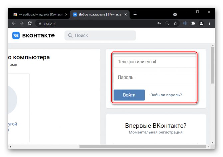Open the Chrome profile avatar
This screenshot has height=157, width=223.
[x=201, y=23]
